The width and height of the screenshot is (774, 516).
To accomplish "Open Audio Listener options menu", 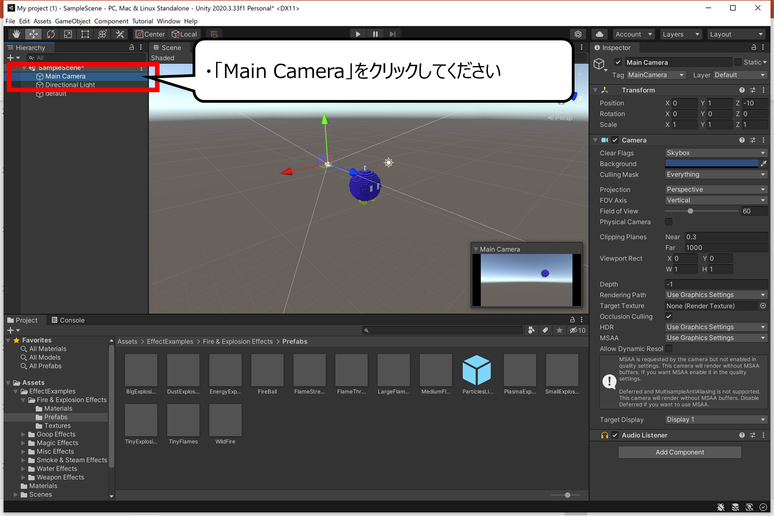I will [763, 435].
